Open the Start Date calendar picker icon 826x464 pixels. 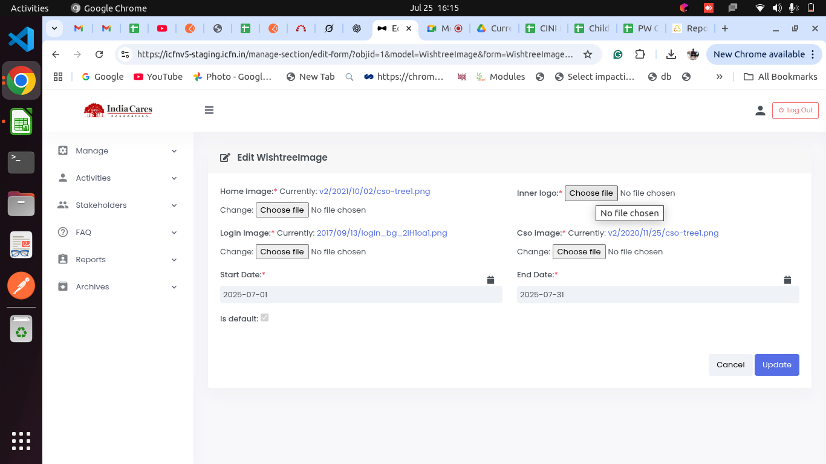(x=490, y=280)
